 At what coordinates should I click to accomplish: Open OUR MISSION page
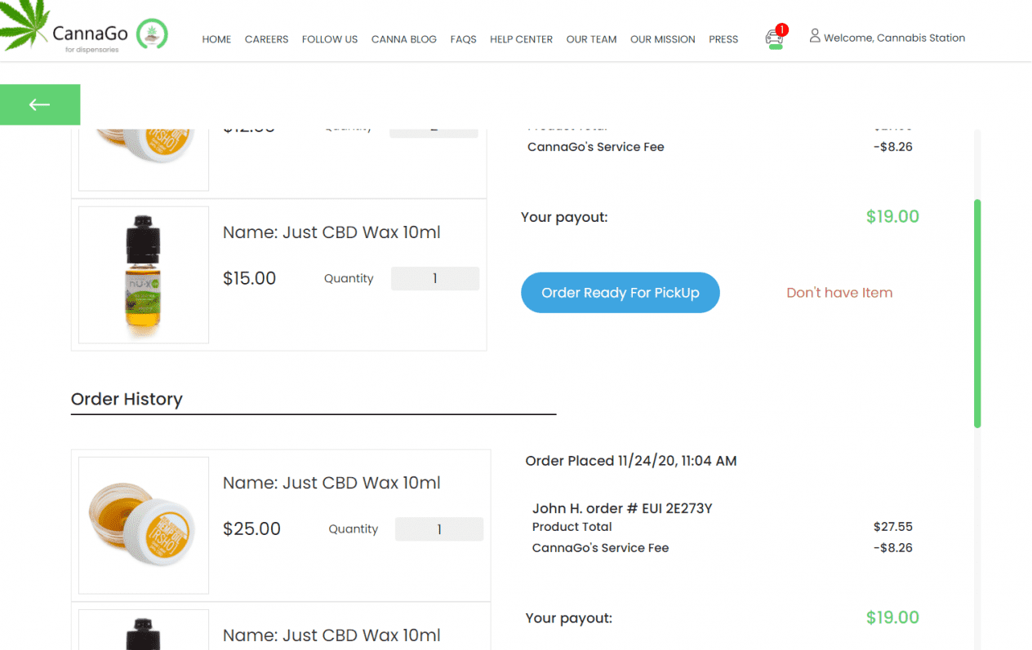tap(663, 39)
